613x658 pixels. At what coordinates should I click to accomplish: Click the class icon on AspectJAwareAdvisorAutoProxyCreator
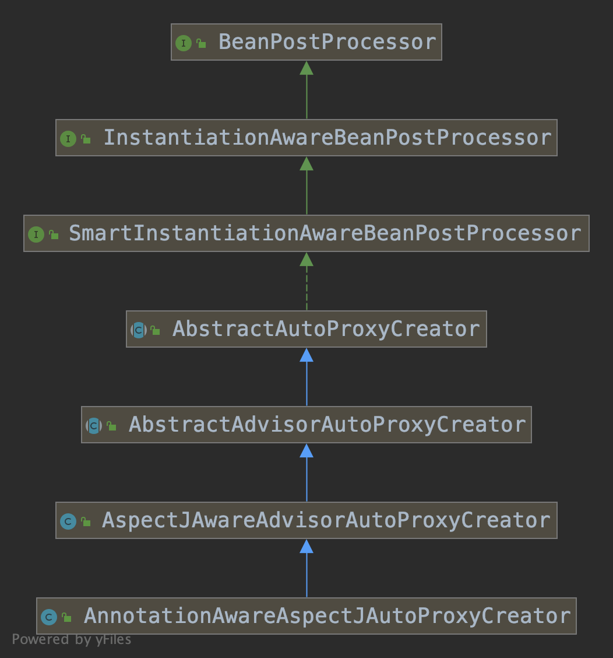click(x=68, y=521)
